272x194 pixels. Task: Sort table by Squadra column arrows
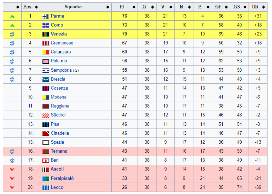[108, 7]
